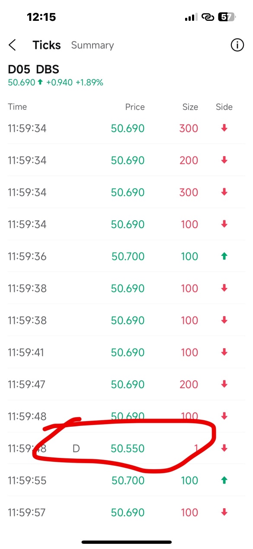Tap the back arrow icon
The height and width of the screenshot is (549, 253).
click(x=12, y=45)
